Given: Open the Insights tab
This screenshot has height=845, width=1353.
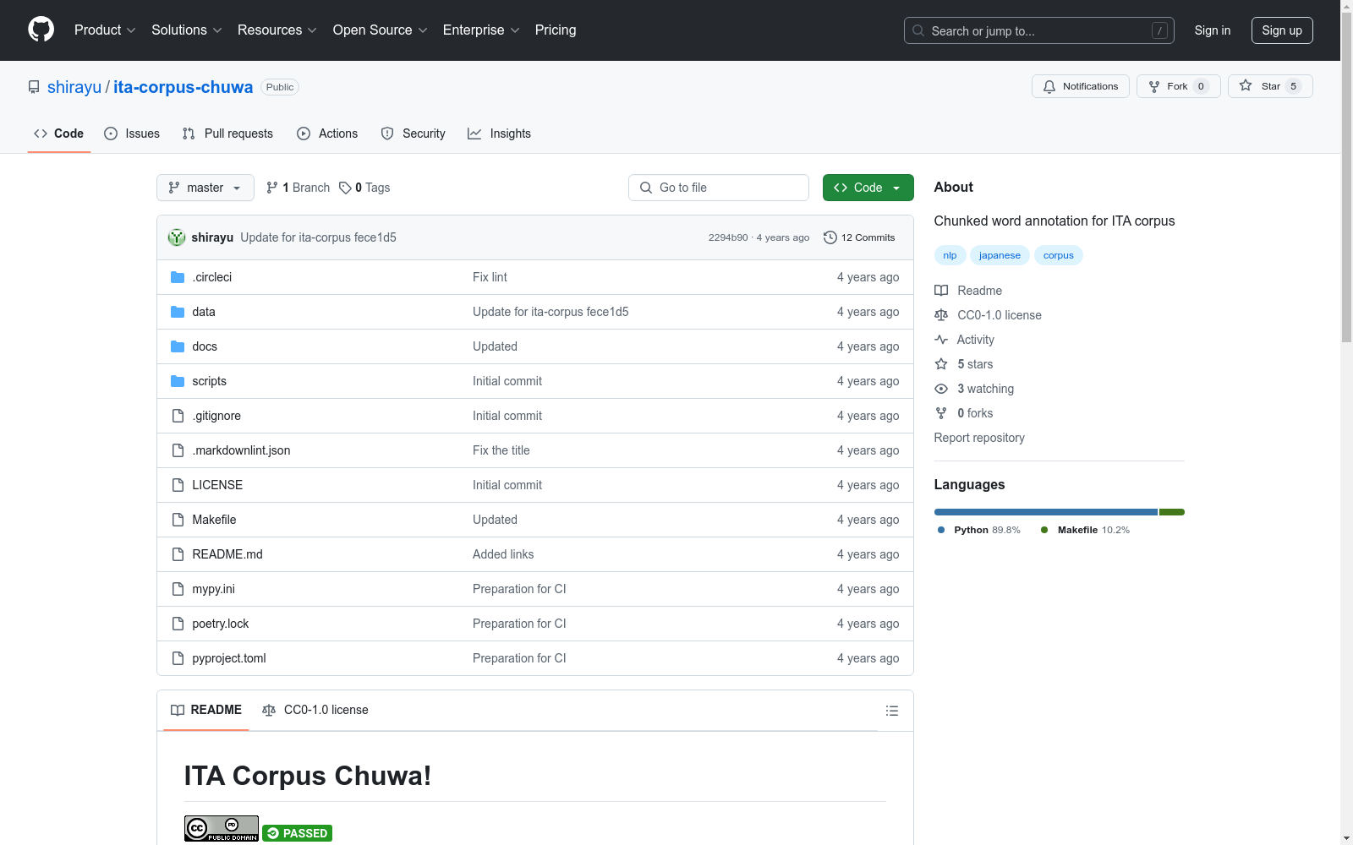Looking at the screenshot, I should [x=500, y=134].
